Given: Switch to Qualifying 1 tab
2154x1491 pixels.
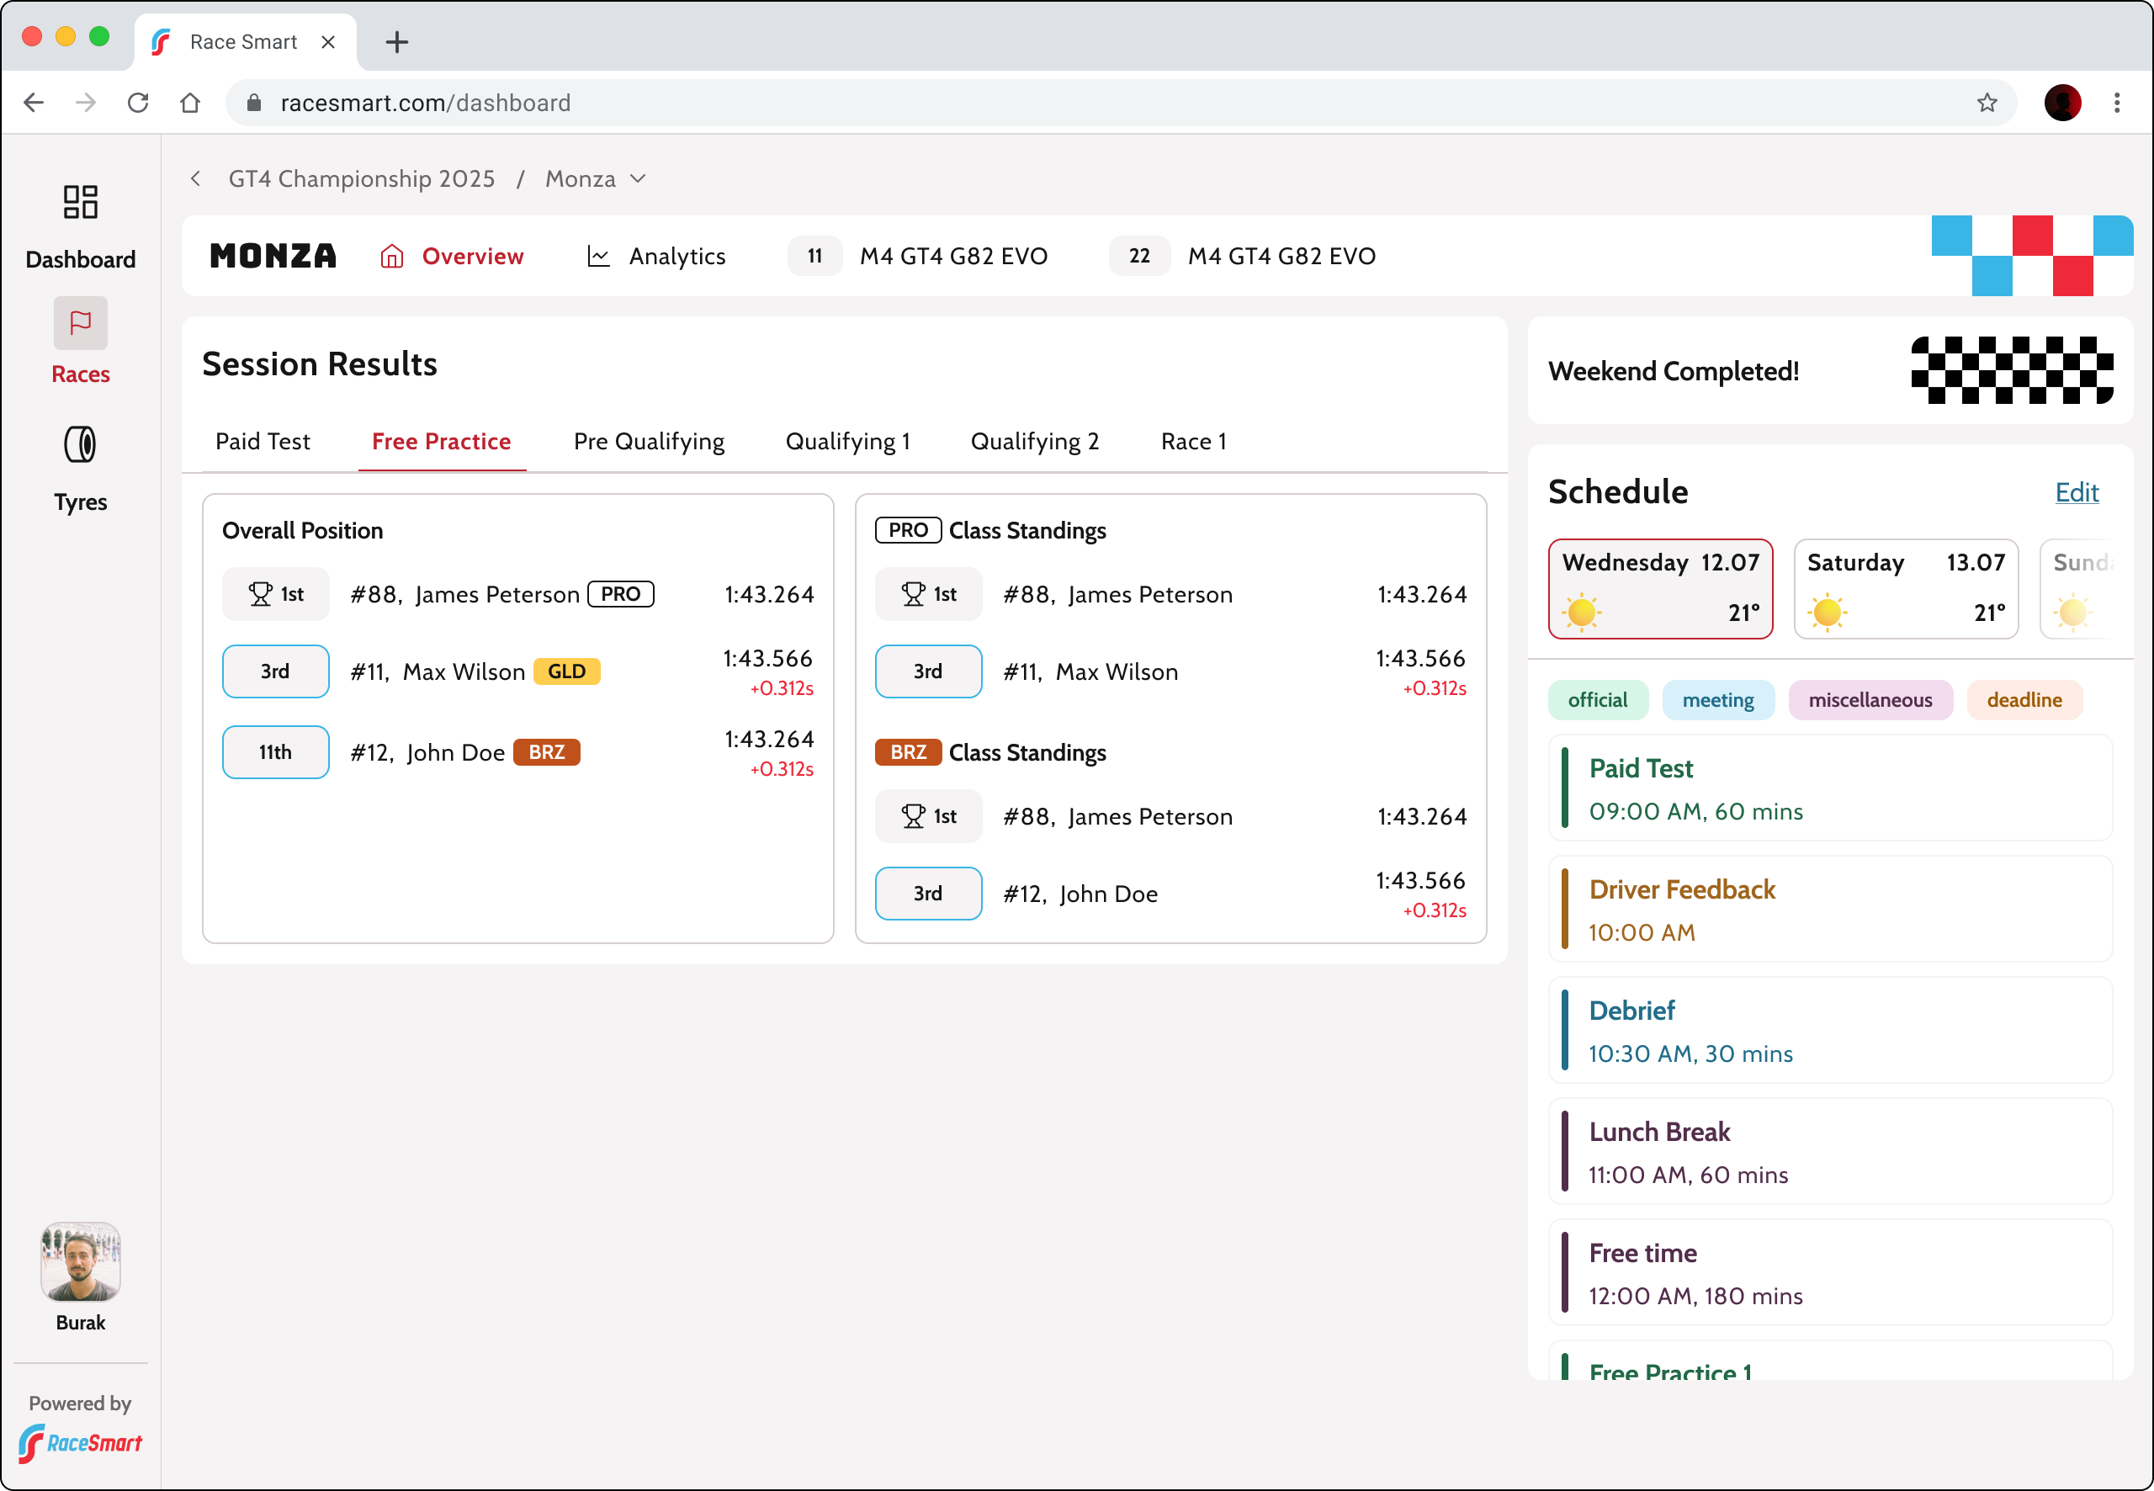Looking at the screenshot, I should [x=847, y=441].
